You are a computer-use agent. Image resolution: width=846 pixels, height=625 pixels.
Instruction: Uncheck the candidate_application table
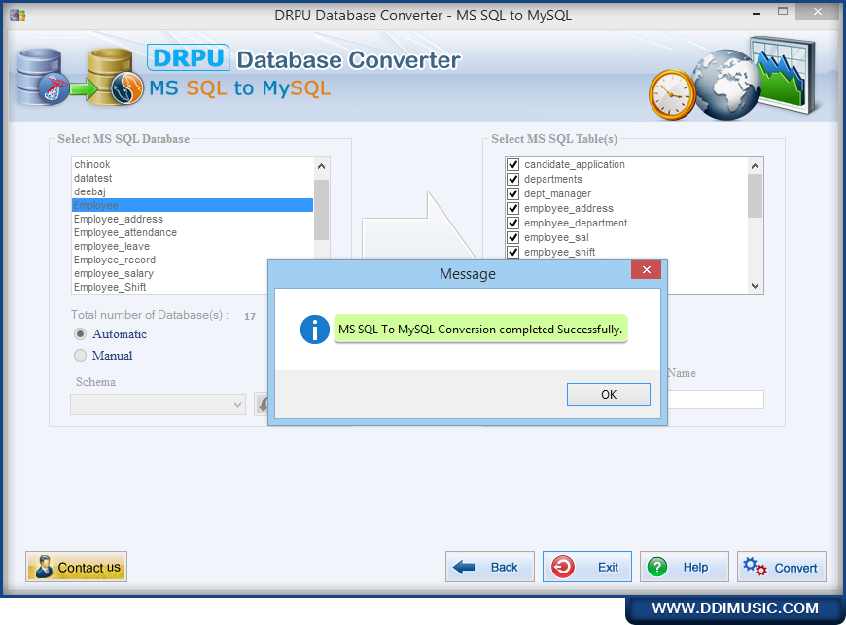pos(513,164)
